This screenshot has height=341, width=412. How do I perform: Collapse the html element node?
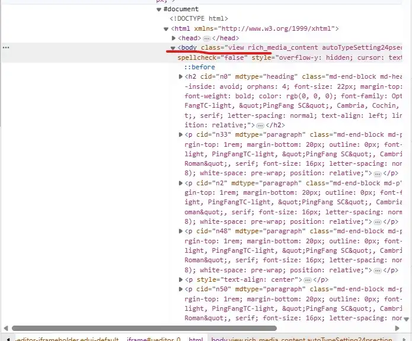[167, 28]
